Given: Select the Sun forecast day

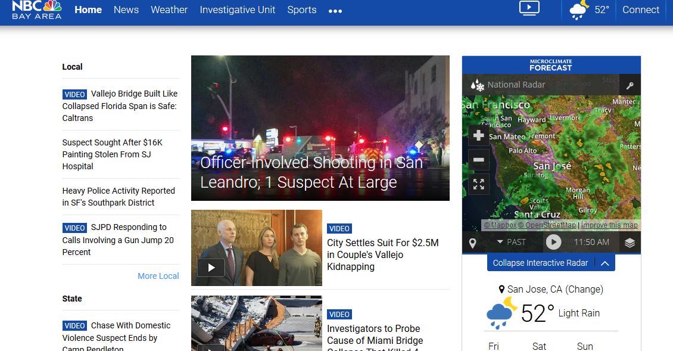Looking at the screenshot, I should coord(585,346).
